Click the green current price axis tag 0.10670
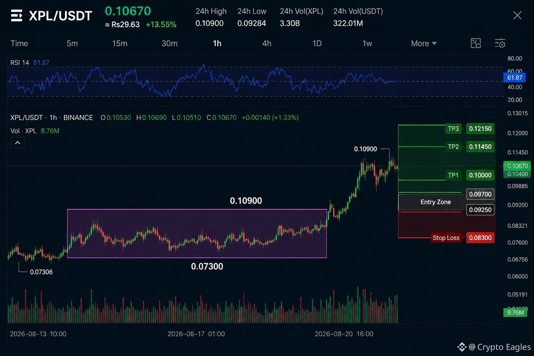This screenshot has height=356, width=534. click(517, 166)
